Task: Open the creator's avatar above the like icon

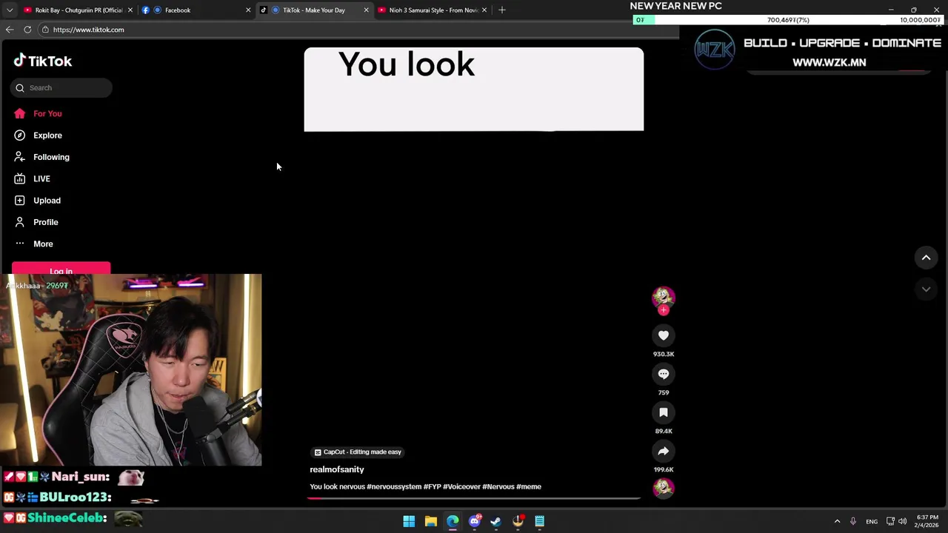Action: [664, 297]
